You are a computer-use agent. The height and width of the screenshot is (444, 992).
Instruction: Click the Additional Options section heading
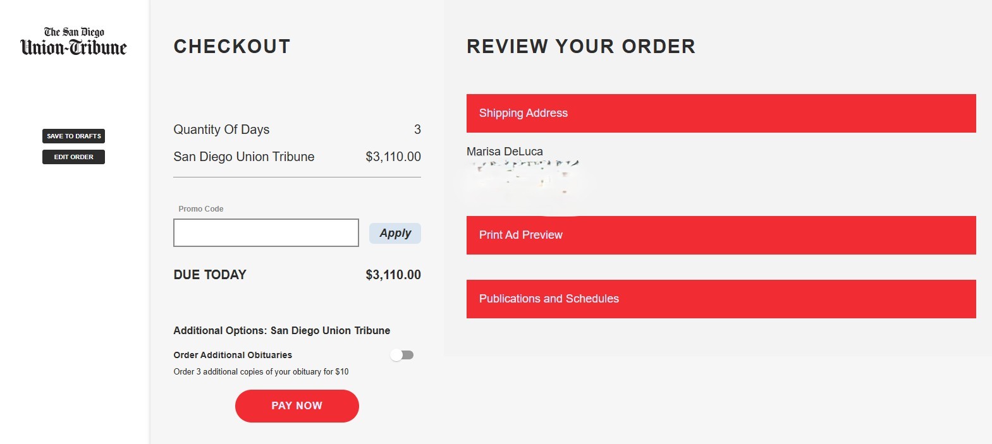[x=282, y=330]
